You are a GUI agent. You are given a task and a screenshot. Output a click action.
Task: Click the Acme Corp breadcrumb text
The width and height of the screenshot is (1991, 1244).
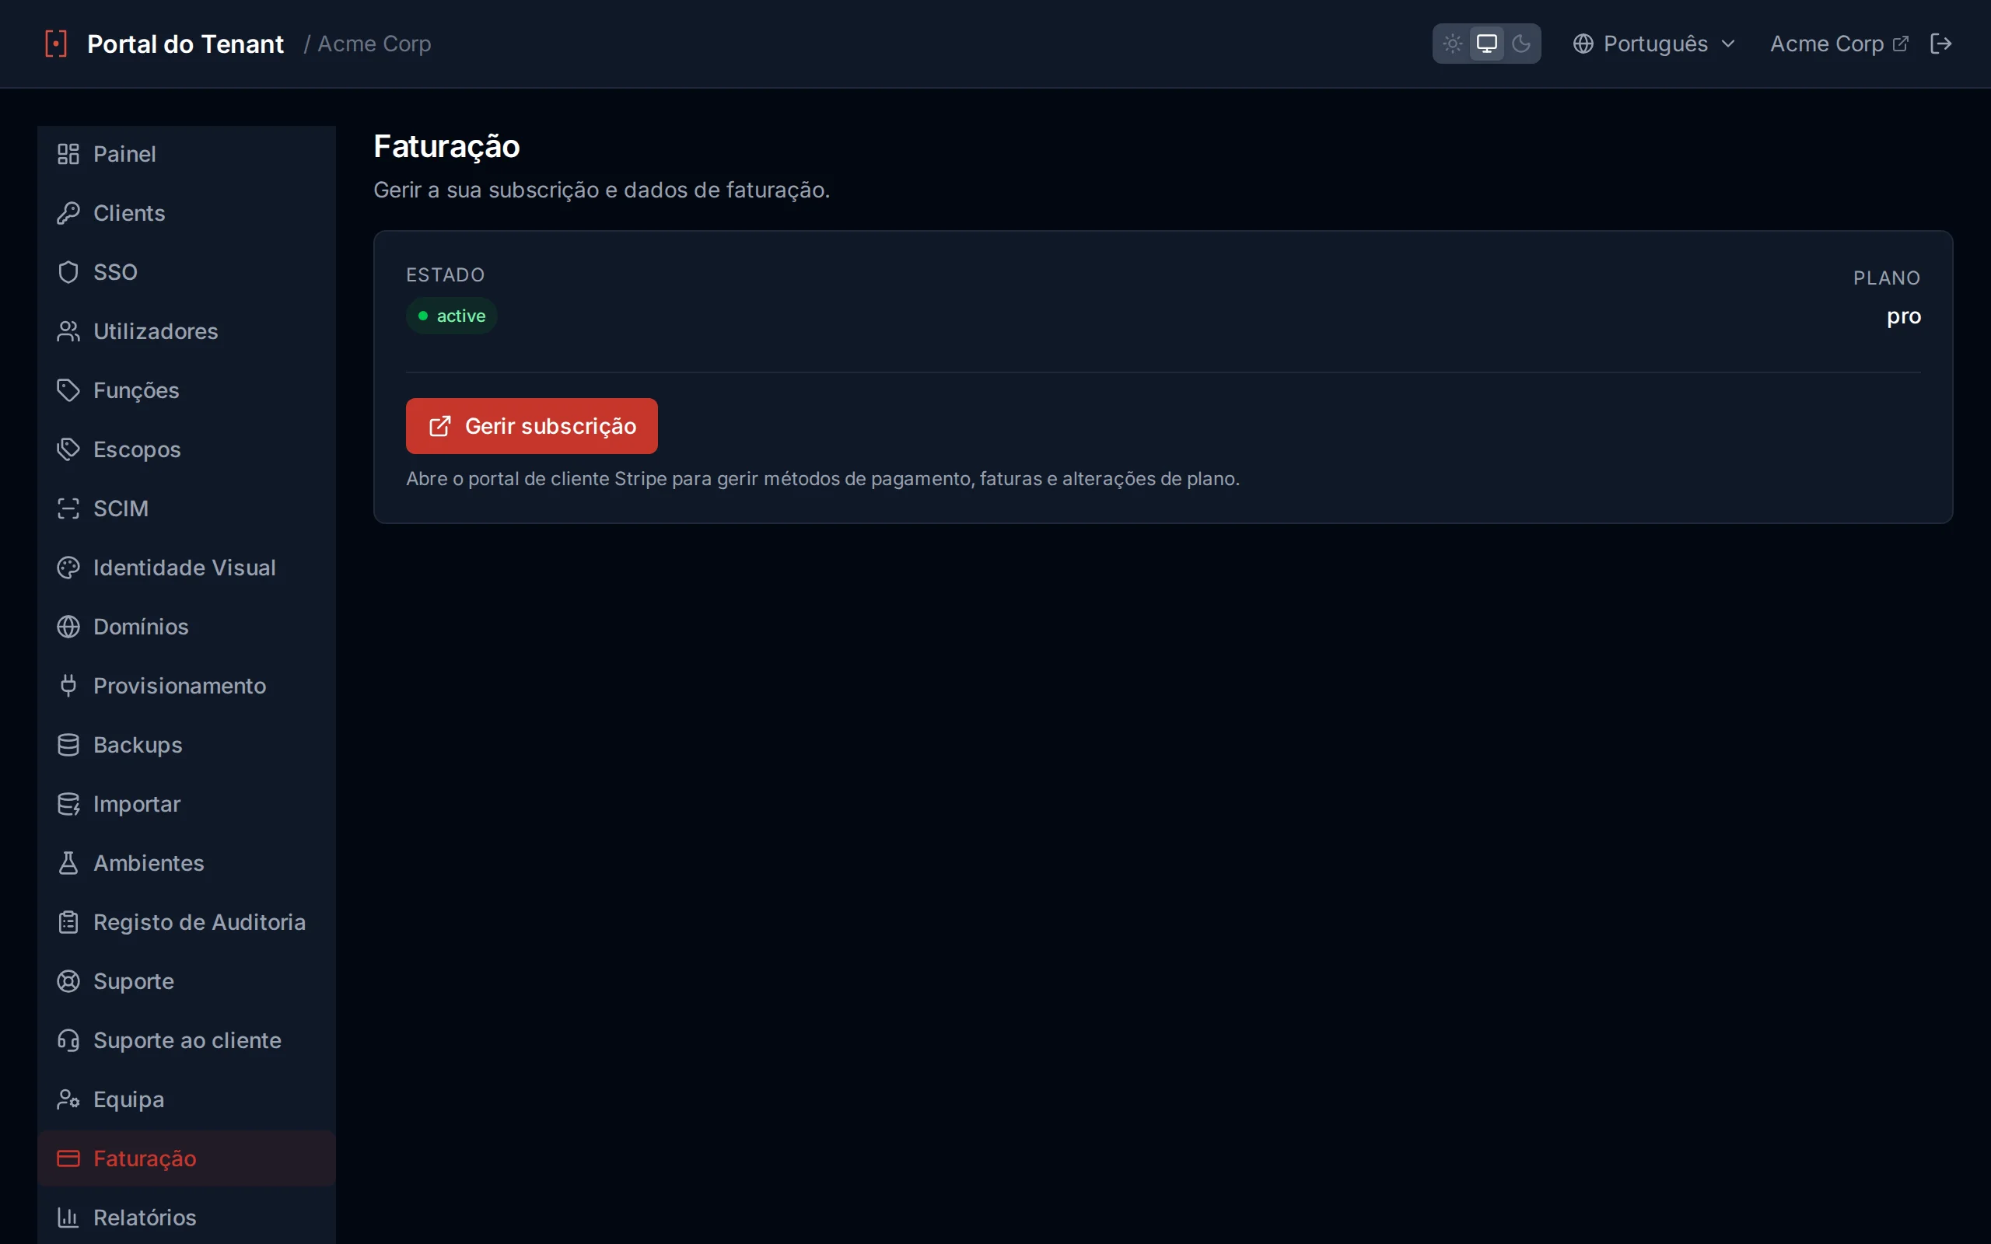pos(374,44)
